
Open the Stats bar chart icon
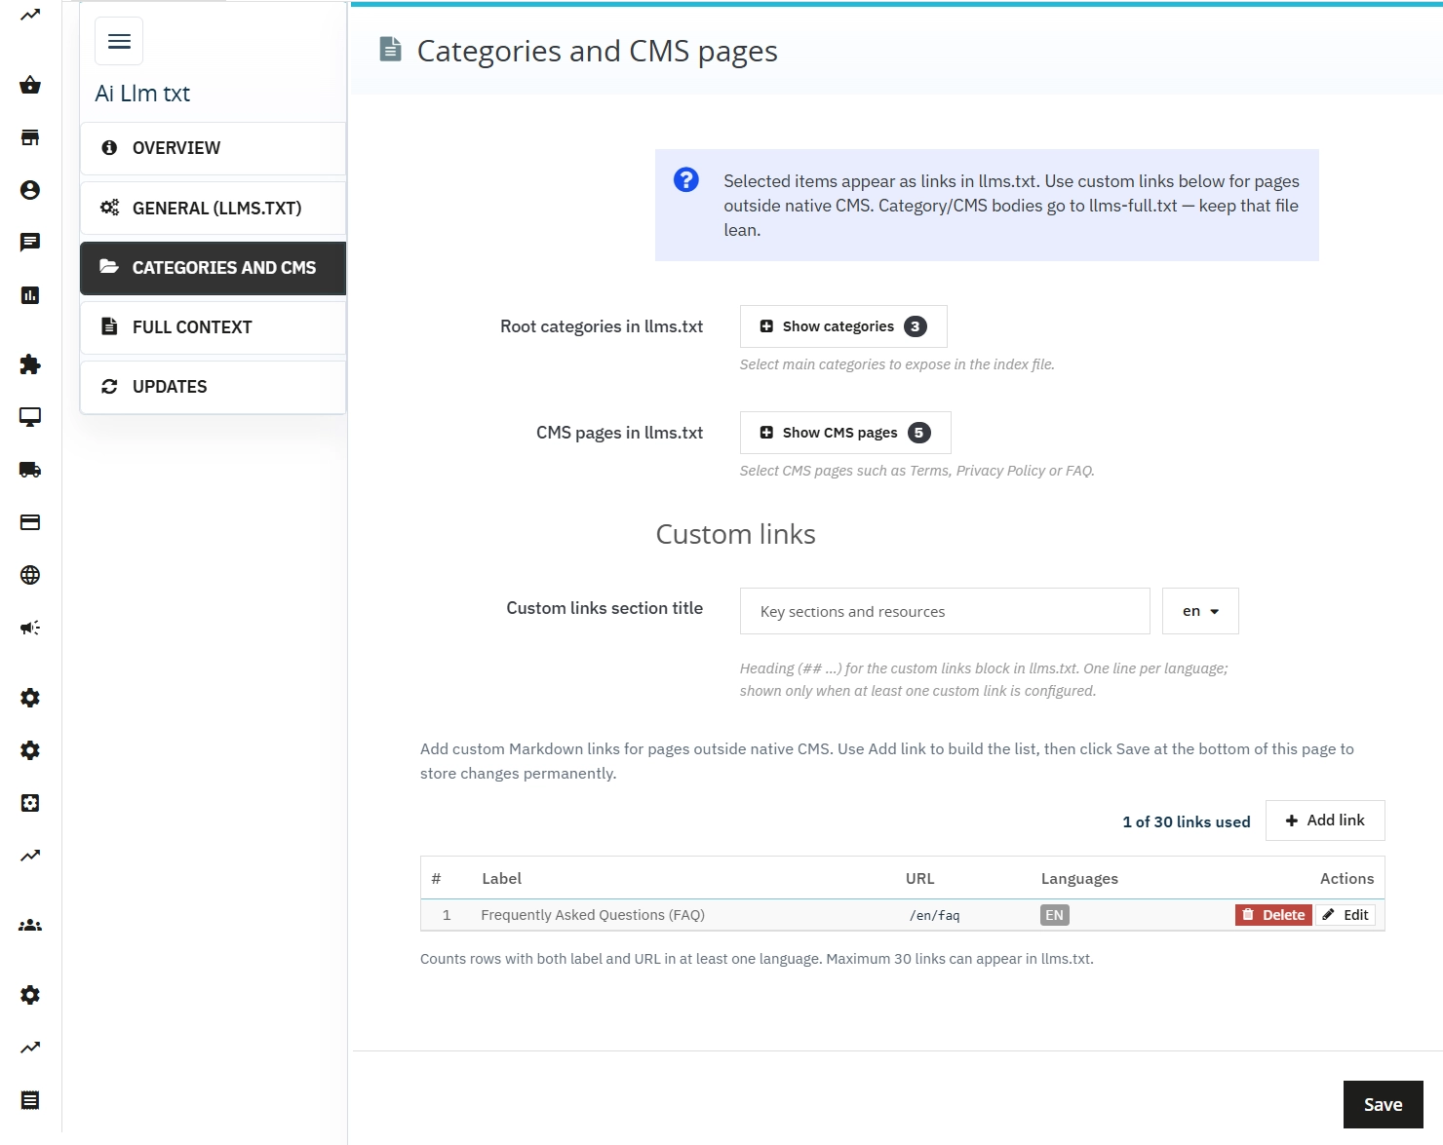(x=30, y=295)
